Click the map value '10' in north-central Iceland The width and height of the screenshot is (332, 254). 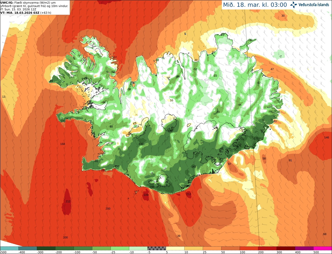(x=171, y=100)
